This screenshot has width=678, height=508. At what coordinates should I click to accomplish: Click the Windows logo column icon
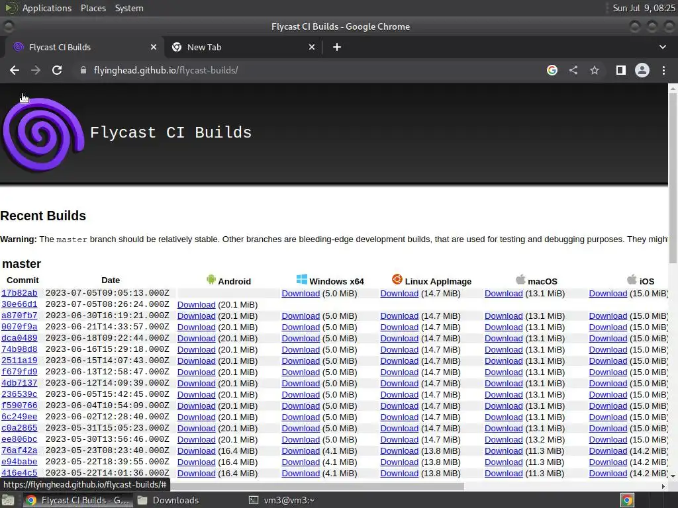tap(302, 279)
